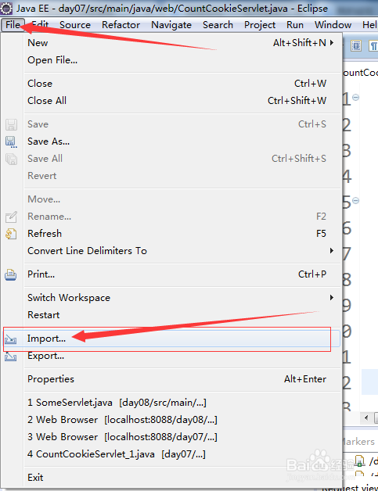The height and width of the screenshot is (491, 378).
Task: Click the editor horizontal scrollbar left arrow
Action: tap(366, 418)
